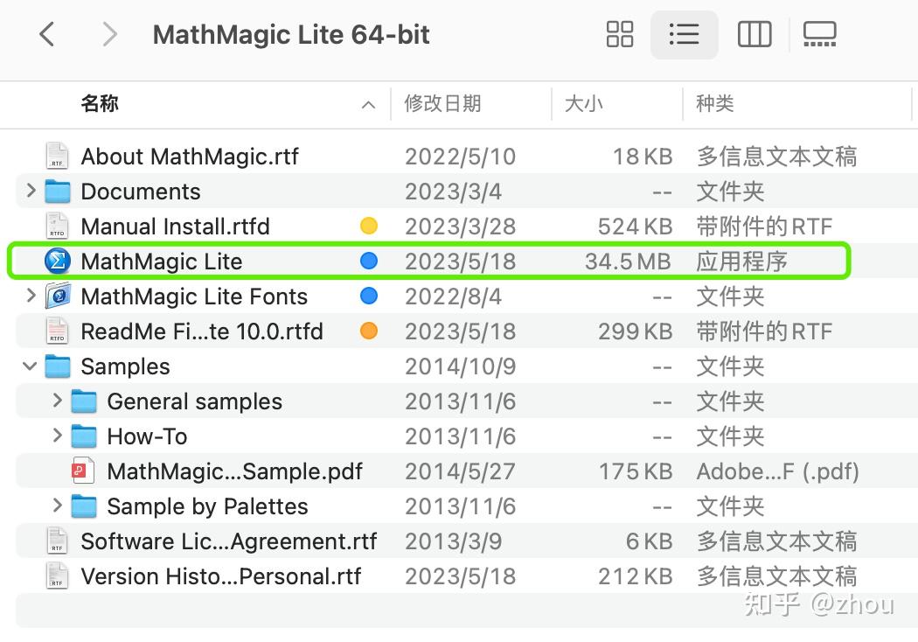Image resolution: width=918 pixels, height=642 pixels.
Task: Click the 524 KB size value
Action: point(635,227)
